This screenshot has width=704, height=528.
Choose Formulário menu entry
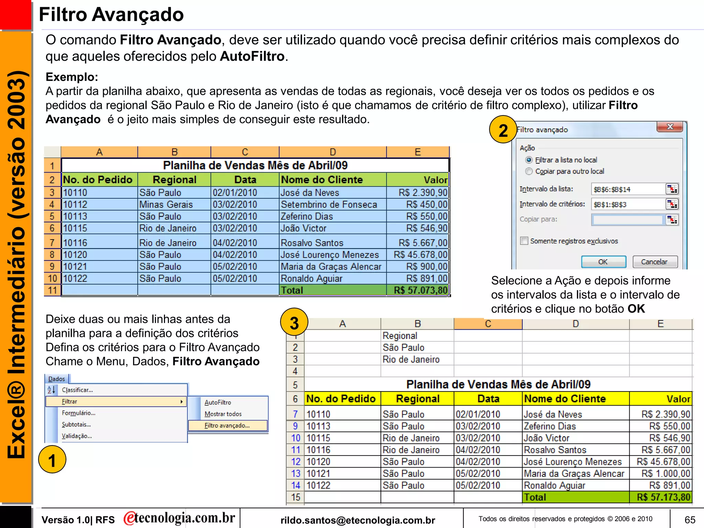(78, 413)
